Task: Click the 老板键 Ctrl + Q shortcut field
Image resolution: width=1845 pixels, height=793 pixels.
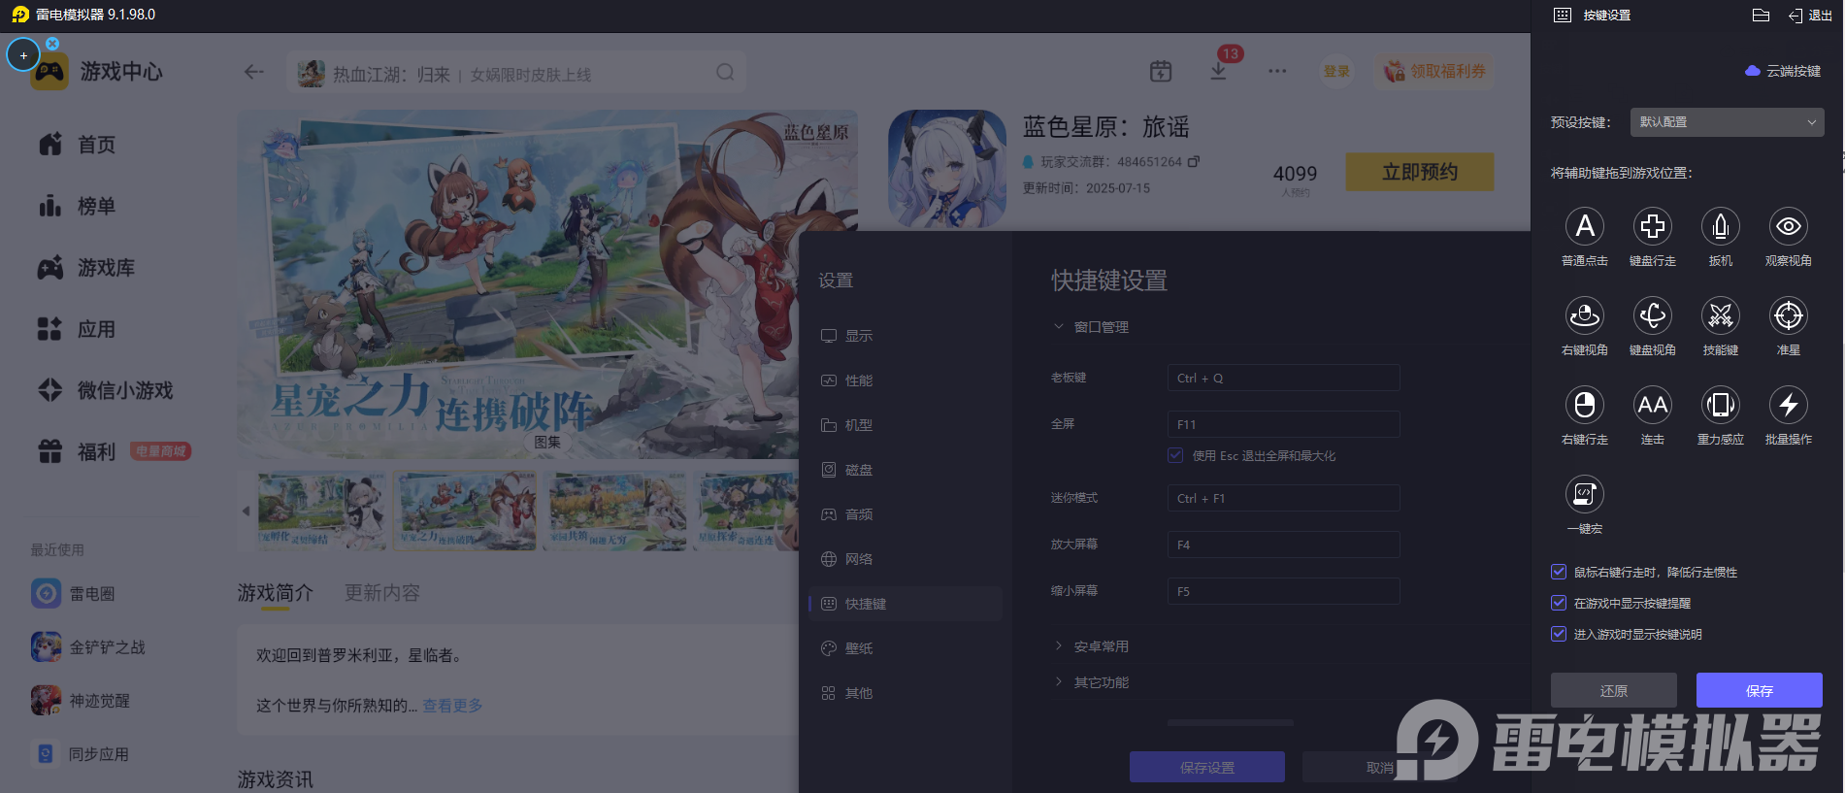Action: tap(1284, 378)
